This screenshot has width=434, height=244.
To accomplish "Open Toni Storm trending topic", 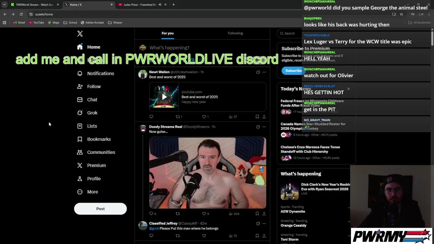I will [290, 239].
